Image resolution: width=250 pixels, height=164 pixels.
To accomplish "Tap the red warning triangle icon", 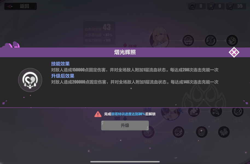I will click(x=98, y=114).
